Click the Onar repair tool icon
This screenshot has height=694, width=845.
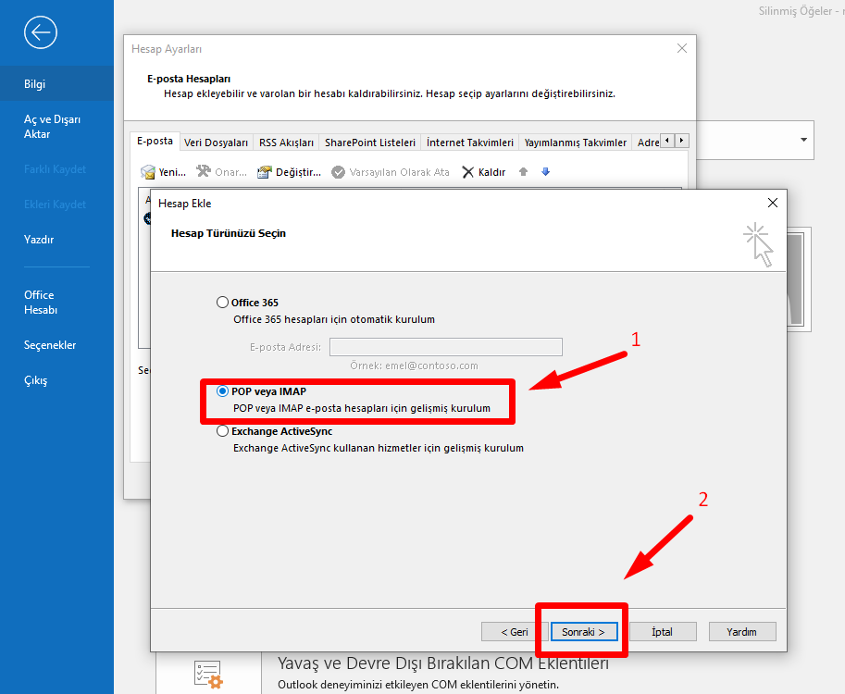point(204,172)
